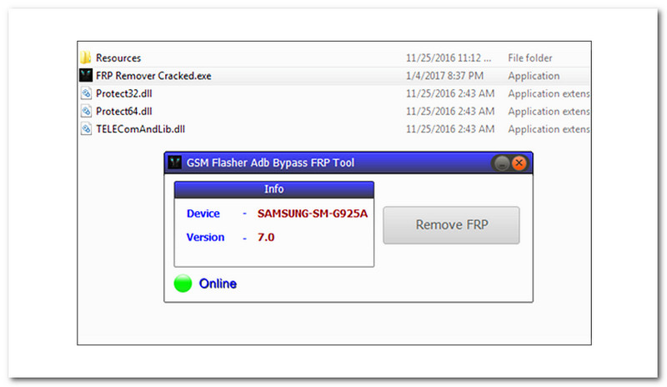Viewport: 667px width, 387px height.
Task: Click the device name SAMSUNG-SM-G925A
Action: click(312, 214)
